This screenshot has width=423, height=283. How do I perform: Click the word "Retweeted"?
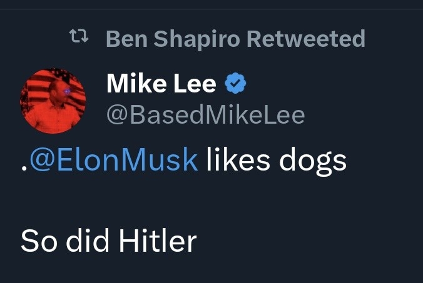pyautogui.click(x=305, y=39)
